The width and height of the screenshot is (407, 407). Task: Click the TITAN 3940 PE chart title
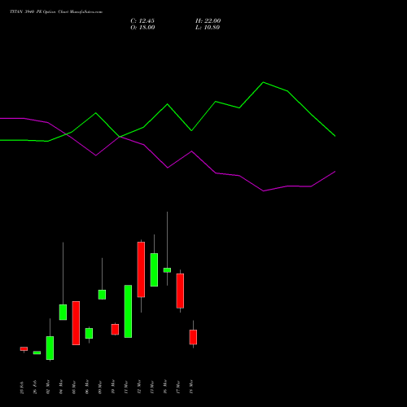click(56, 12)
